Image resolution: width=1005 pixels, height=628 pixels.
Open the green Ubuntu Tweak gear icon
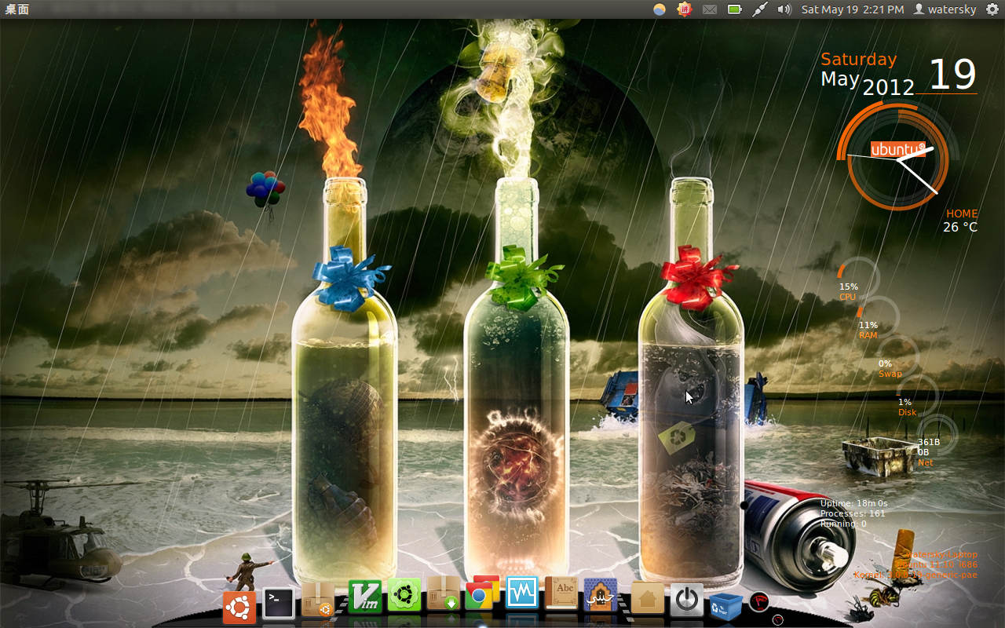(x=404, y=595)
